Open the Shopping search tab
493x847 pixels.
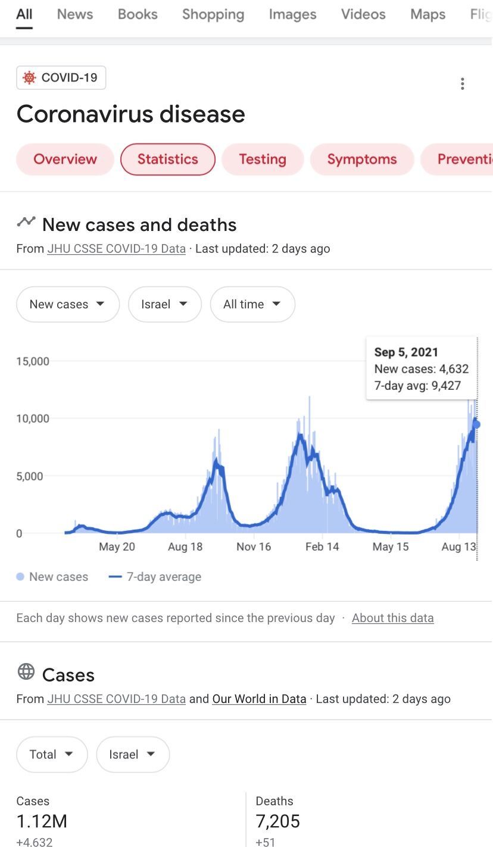coord(213,14)
